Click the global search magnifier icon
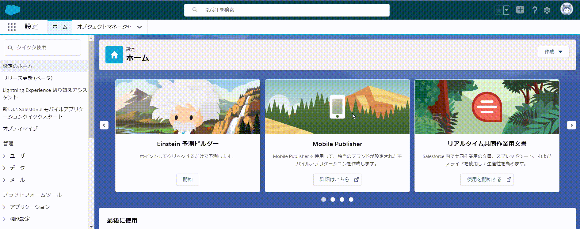The image size is (580, 229). click(x=195, y=10)
